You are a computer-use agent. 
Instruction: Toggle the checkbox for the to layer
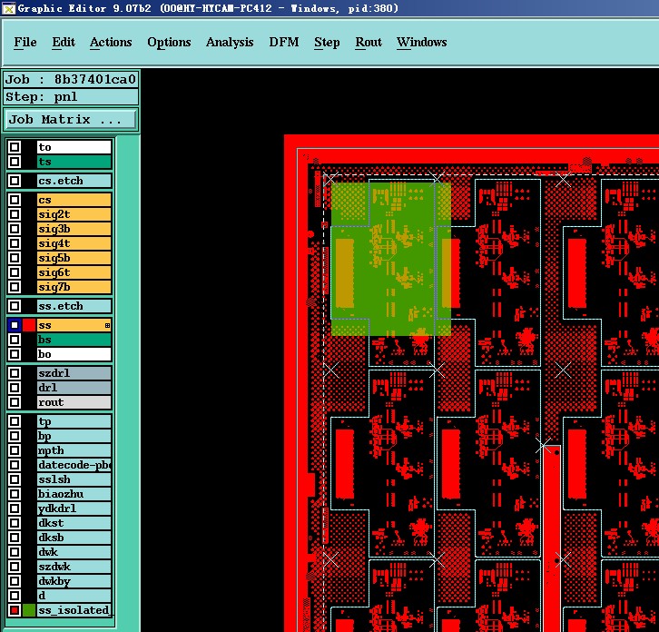tap(15, 147)
